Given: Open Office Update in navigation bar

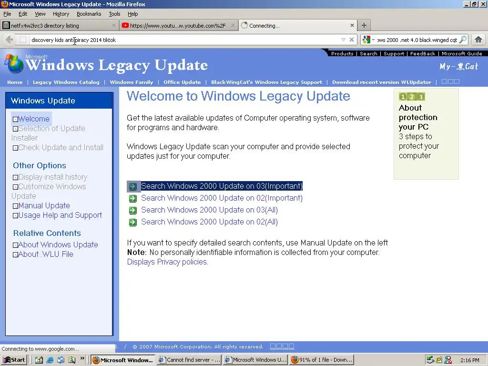Looking at the screenshot, I should [182, 82].
